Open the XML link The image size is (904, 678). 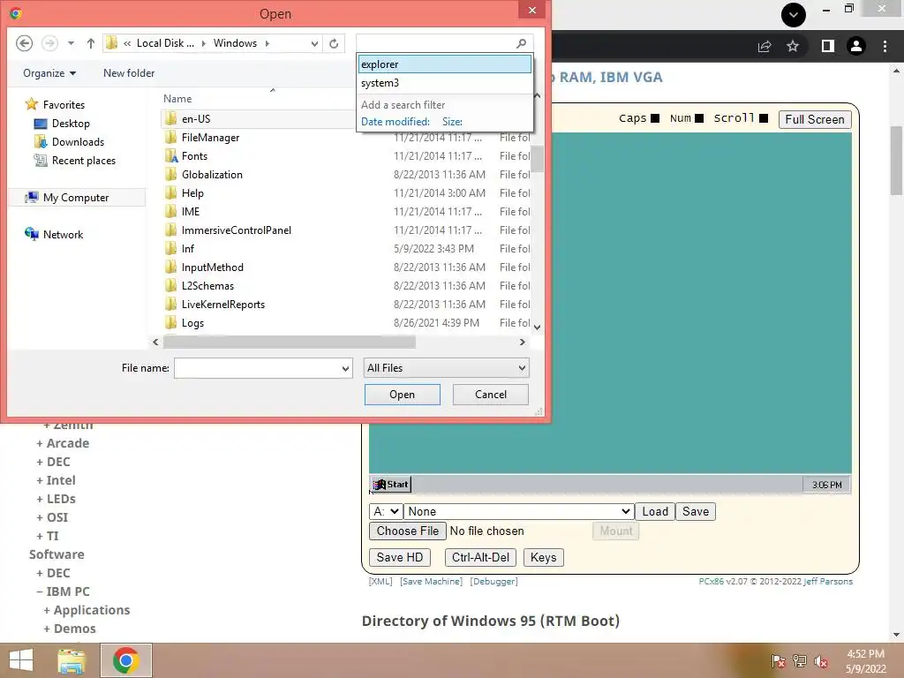(x=380, y=581)
